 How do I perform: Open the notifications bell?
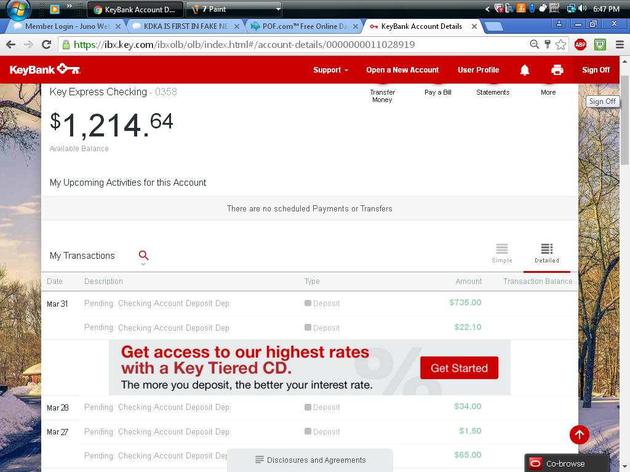tap(524, 70)
